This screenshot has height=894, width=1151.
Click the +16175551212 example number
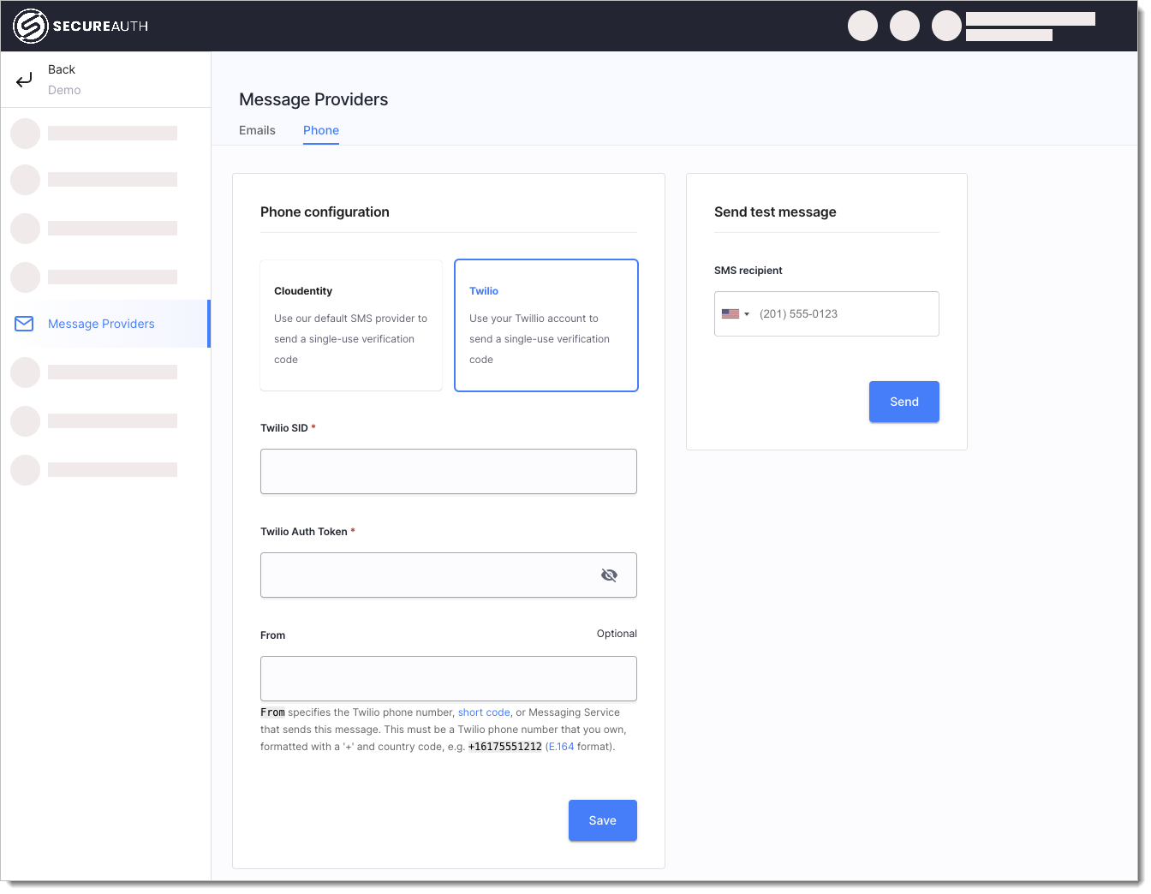click(x=505, y=747)
